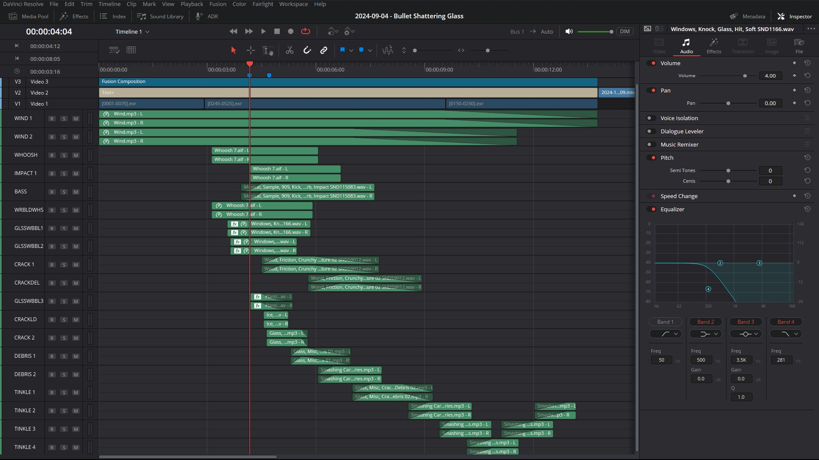Add keyframe for Pan section
Screen dimensions: 819x460
(x=794, y=90)
